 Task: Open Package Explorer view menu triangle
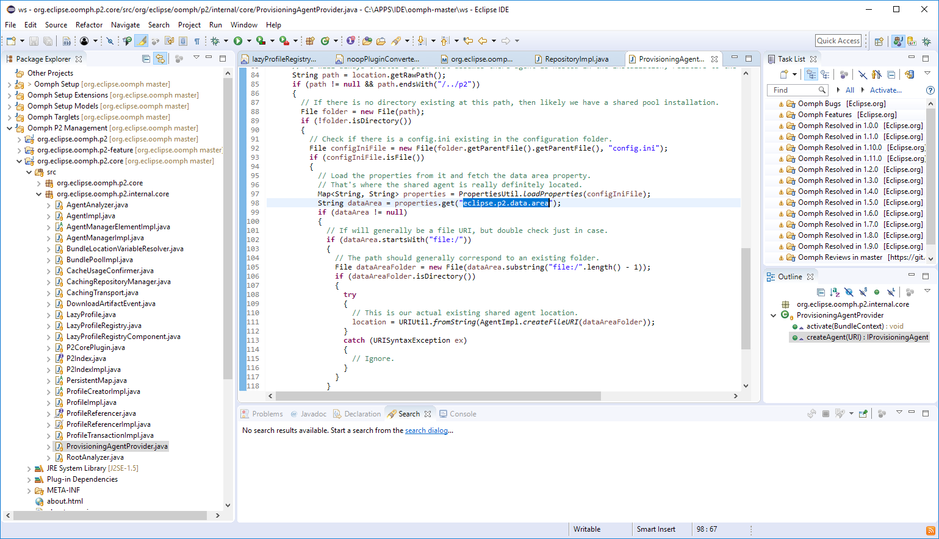click(x=196, y=57)
